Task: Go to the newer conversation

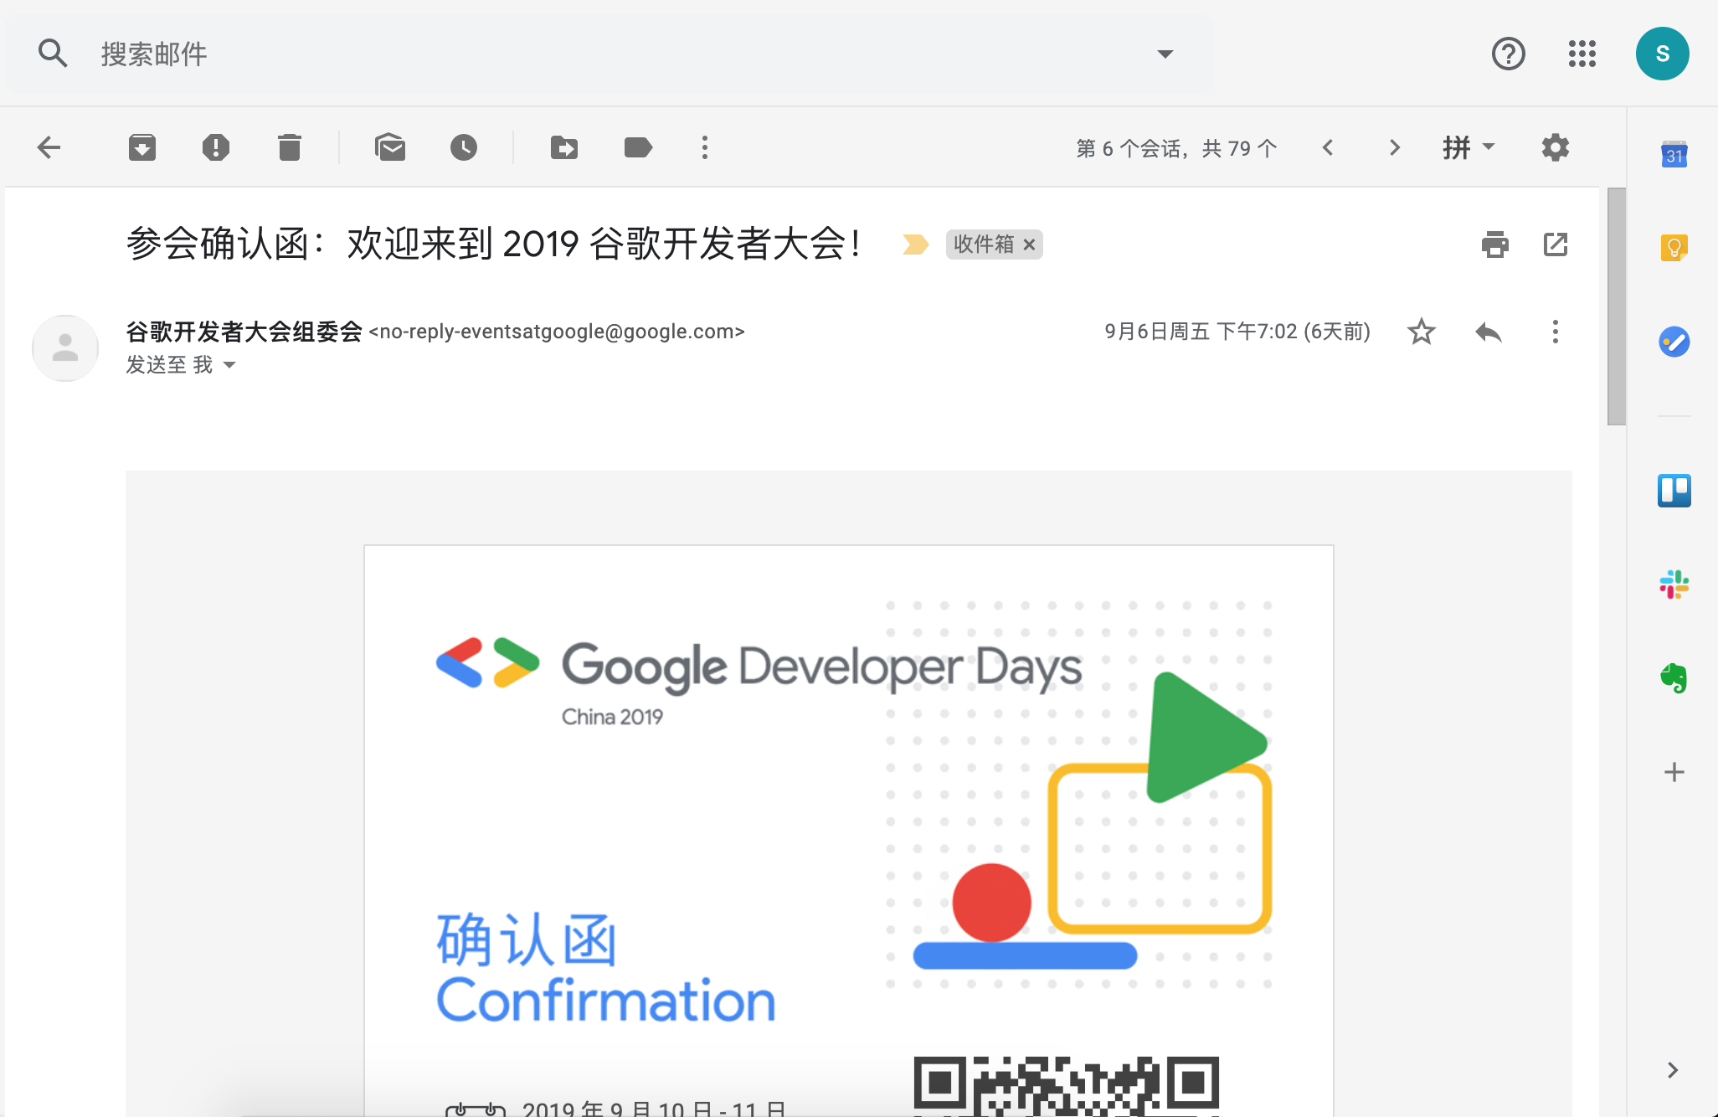Action: point(1328,148)
